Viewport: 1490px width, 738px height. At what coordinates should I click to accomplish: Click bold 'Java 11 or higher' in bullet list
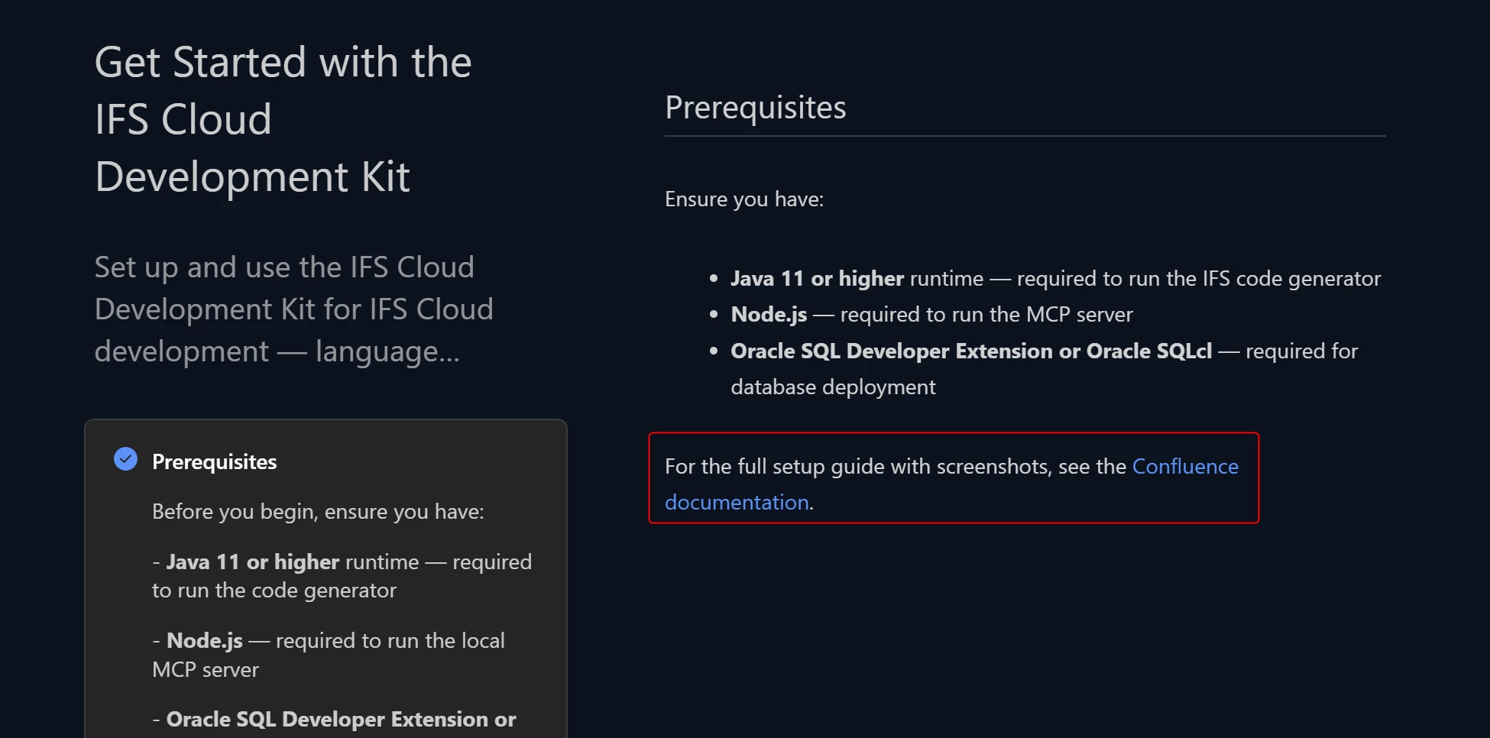pos(817,278)
